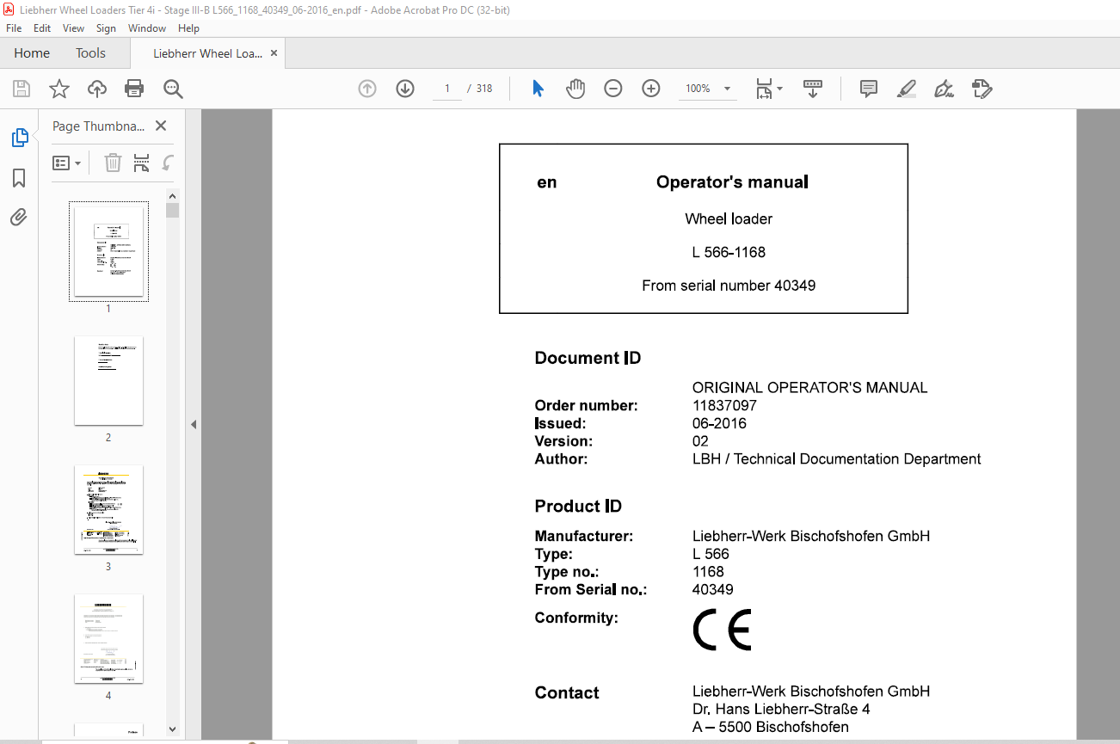Open thumbnail options menu dropdown
Screen dimensions: 1120x744
[x=67, y=163]
